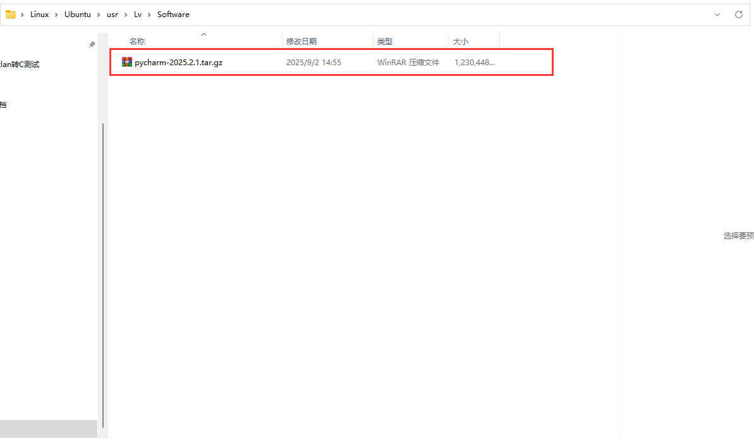Click the WinRAR 压缩文件 type cell
The height and width of the screenshot is (448, 754).
pos(408,63)
